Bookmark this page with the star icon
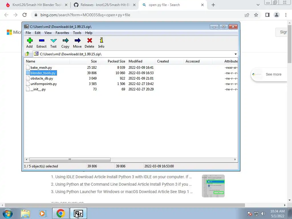The height and width of the screenshot is (219, 292). pyautogui.click(x=256, y=15)
